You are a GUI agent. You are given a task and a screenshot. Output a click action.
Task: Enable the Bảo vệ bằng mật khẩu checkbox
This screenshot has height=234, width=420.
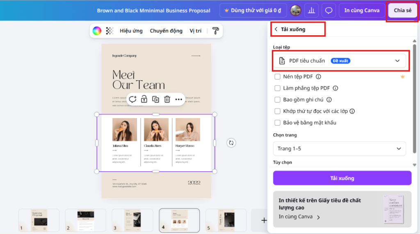pos(278,123)
